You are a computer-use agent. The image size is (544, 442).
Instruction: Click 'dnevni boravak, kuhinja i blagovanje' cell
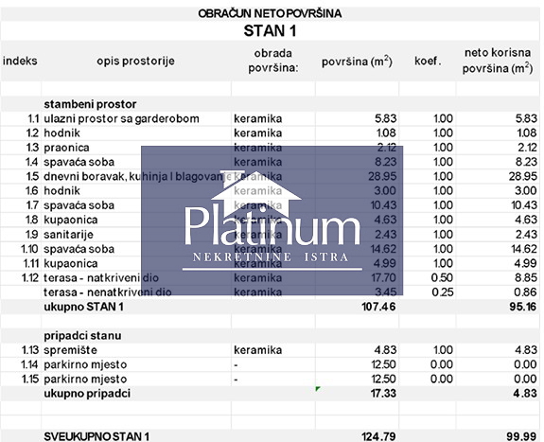tap(137, 176)
